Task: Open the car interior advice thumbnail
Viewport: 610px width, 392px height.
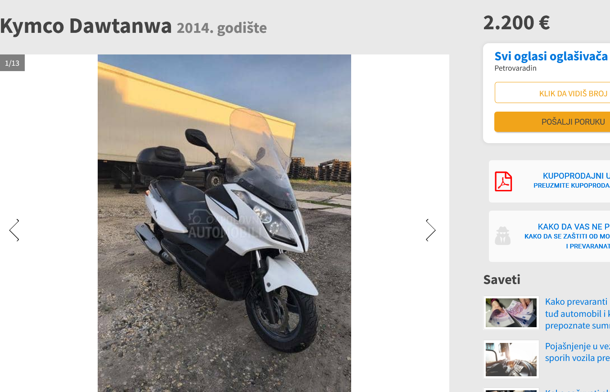Action: click(x=511, y=359)
